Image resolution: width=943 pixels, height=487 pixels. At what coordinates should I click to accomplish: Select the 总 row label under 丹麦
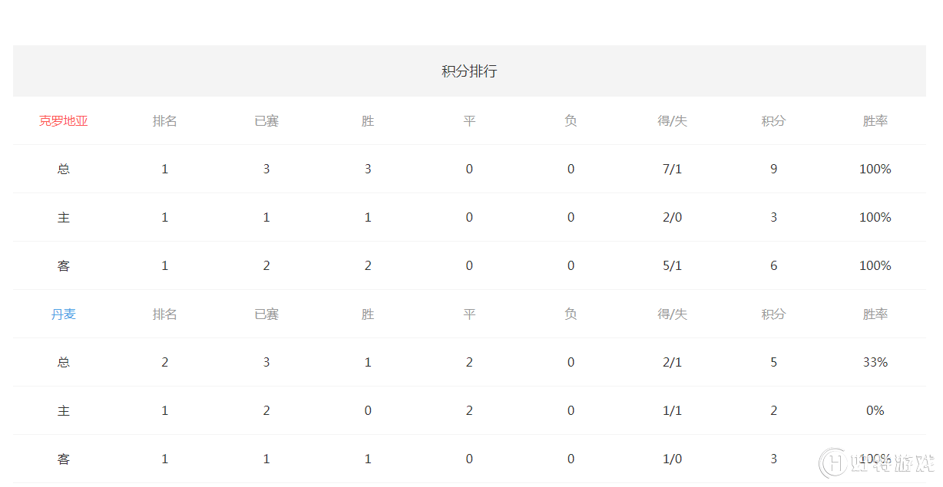64,363
